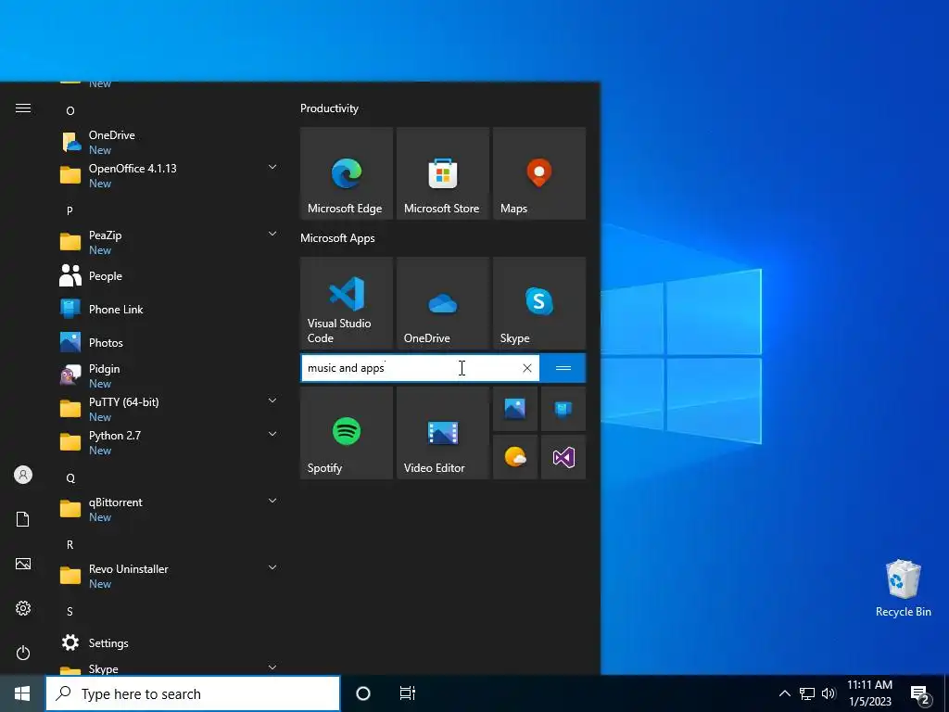Click the letter R header in apps list
This screenshot has height=712, width=949.
[70, 545]
